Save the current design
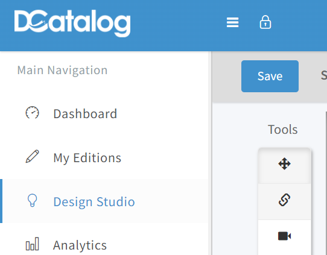This screenshot has width=327, height=255. pyautogui.click(x=270, y=76)
